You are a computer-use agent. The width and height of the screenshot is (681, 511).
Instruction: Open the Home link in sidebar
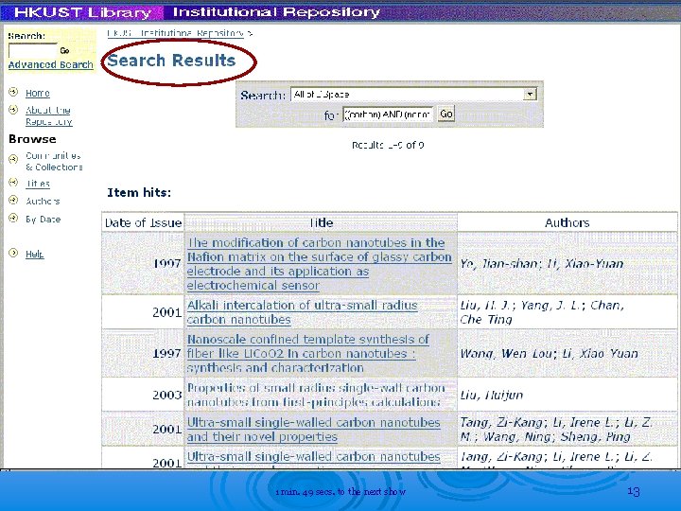point(37,93)
